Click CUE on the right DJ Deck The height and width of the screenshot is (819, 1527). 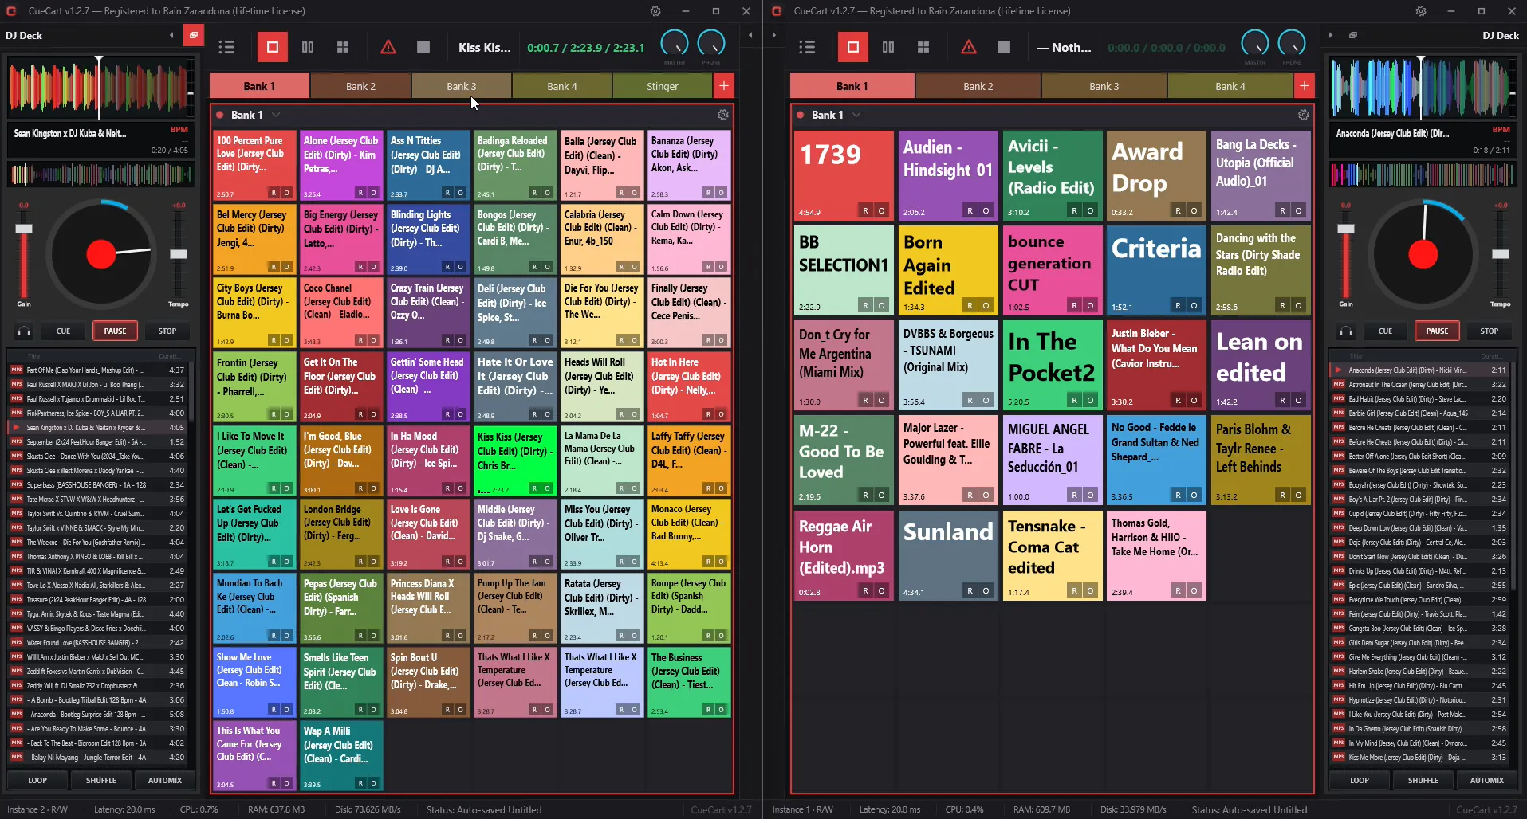coord(1385,331)
